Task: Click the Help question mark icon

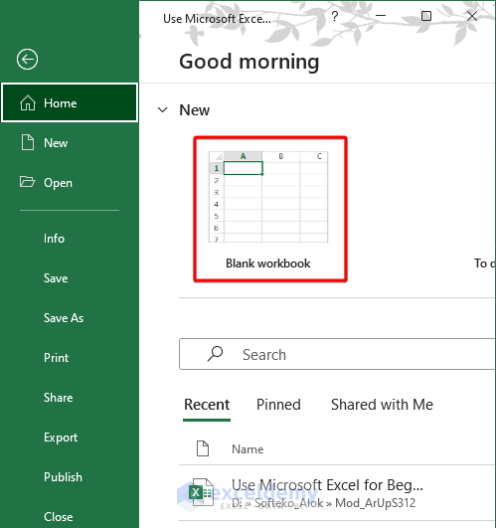Action: [x=334, y=16]
